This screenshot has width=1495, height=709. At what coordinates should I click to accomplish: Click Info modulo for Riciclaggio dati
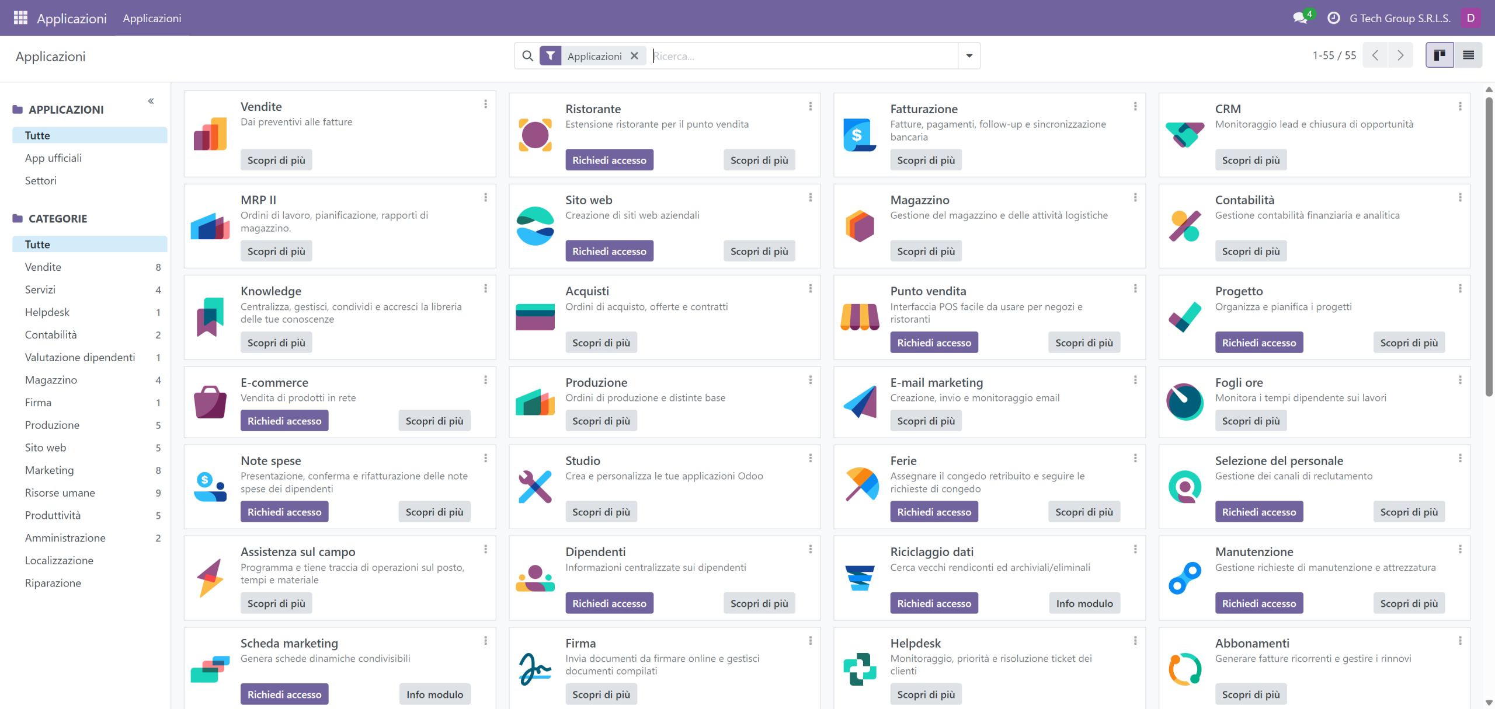[x=1084, y=603]
